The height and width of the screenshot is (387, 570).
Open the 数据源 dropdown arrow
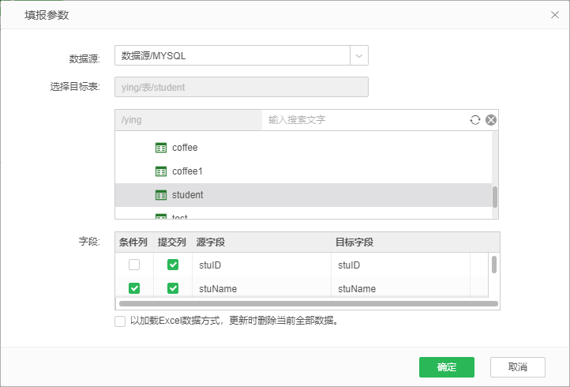coord(359,56)
